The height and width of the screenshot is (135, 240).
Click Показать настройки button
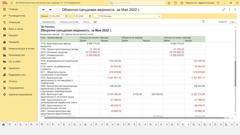[69, 22]
